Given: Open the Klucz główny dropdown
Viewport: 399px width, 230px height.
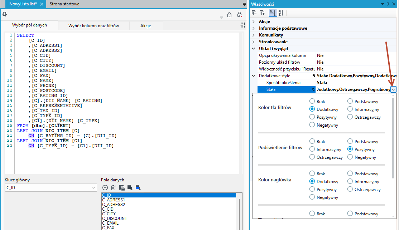Looking at the screenshot, I should click(51, 187).
